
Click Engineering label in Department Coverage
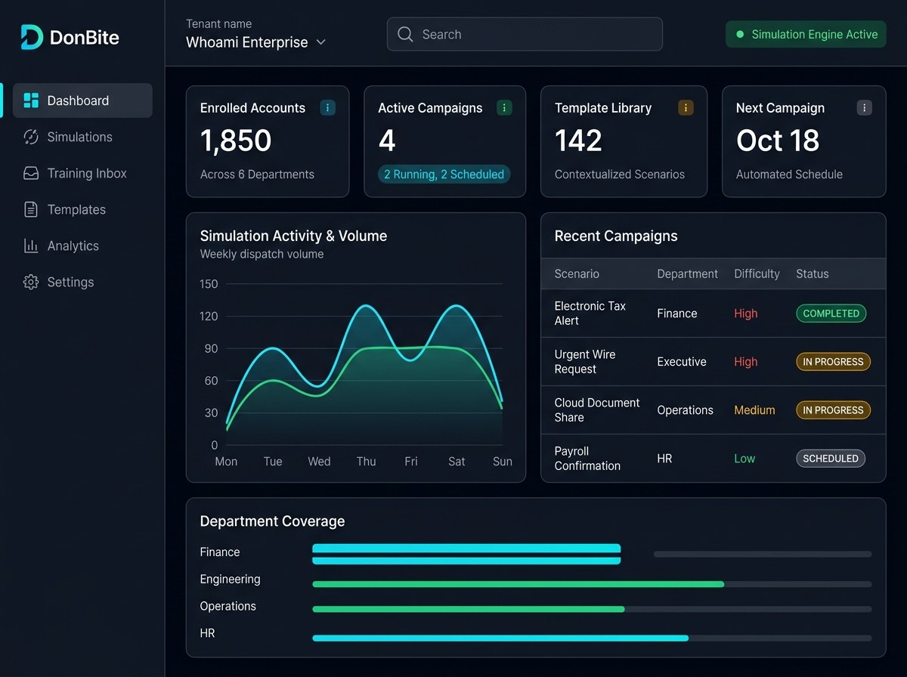coord(230,580)
